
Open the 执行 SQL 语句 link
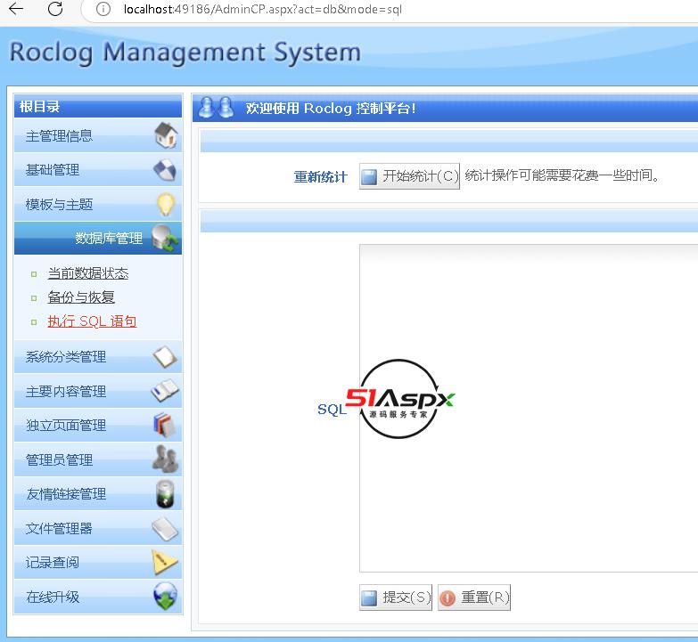tap(92, 321)
